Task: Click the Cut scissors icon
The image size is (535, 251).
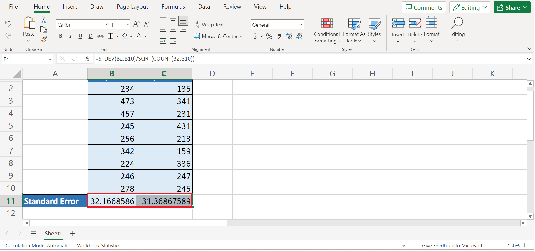Action: (x=44, y=20)
